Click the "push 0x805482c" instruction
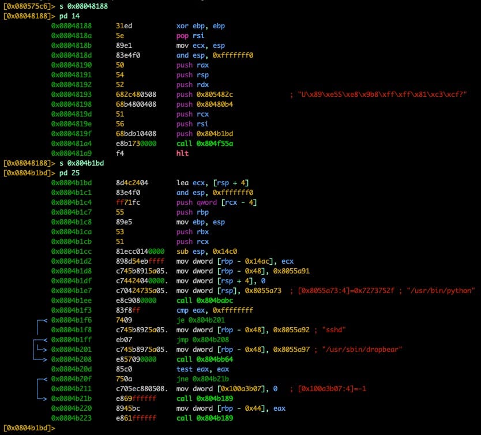The image size is (481, 435). pos(205,95)
